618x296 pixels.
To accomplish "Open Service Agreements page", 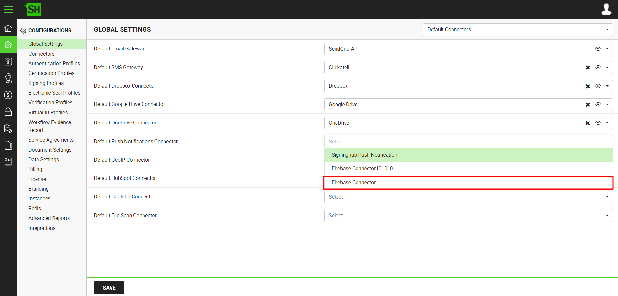I will tap(51, 140).
